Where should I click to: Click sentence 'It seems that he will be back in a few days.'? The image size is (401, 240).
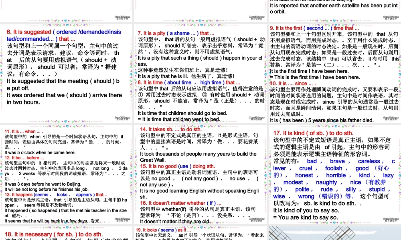tap(46, 221)
